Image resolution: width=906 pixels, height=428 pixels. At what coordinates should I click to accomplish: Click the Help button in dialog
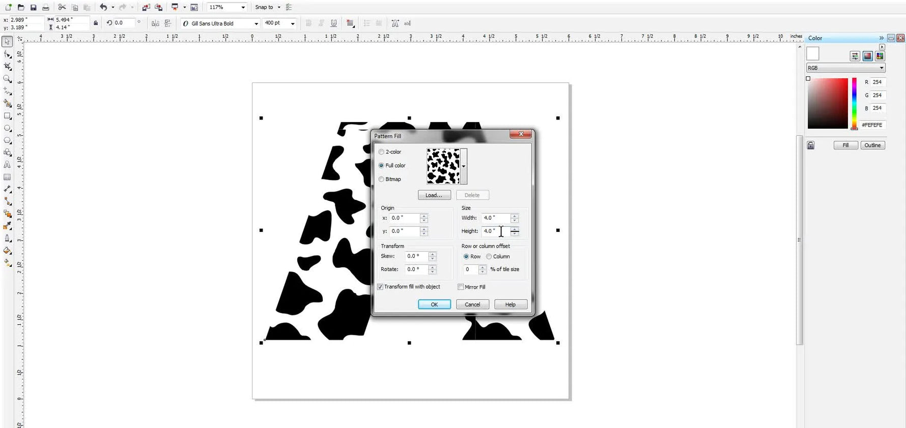[x=511, y=304]
